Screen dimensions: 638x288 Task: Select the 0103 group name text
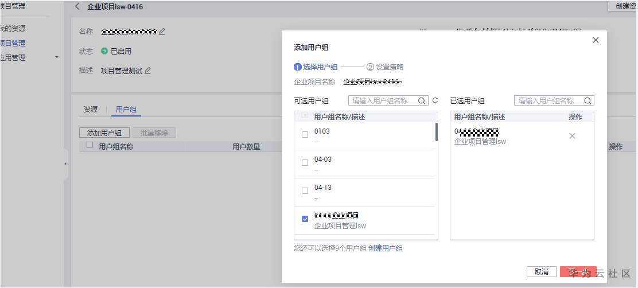[322, 131]
